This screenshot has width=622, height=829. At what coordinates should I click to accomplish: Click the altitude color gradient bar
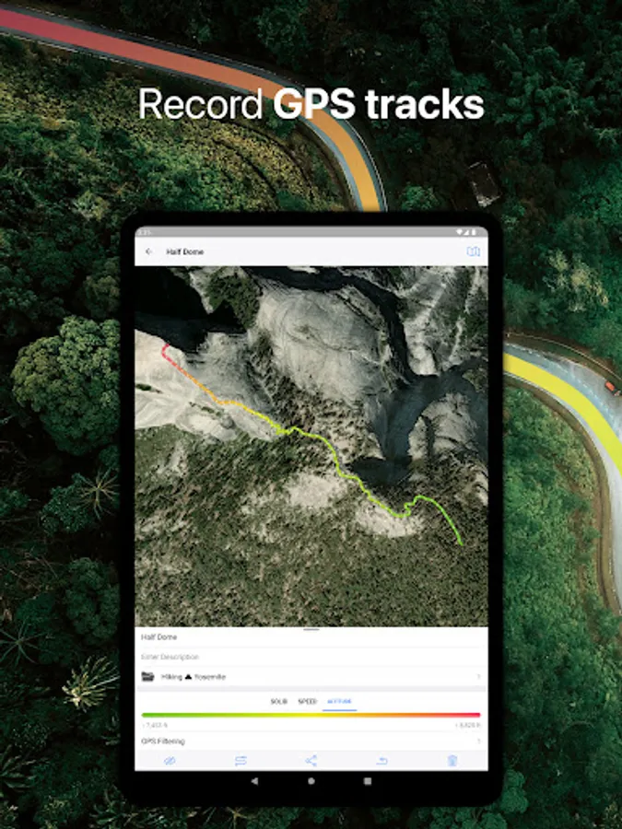[x=311, y=716]
